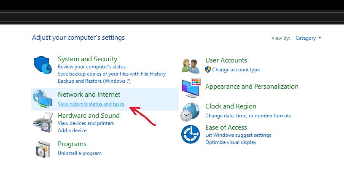Open the Category view-by dropdown
This screenshot has height=190, width=344.
coord(308,38)
